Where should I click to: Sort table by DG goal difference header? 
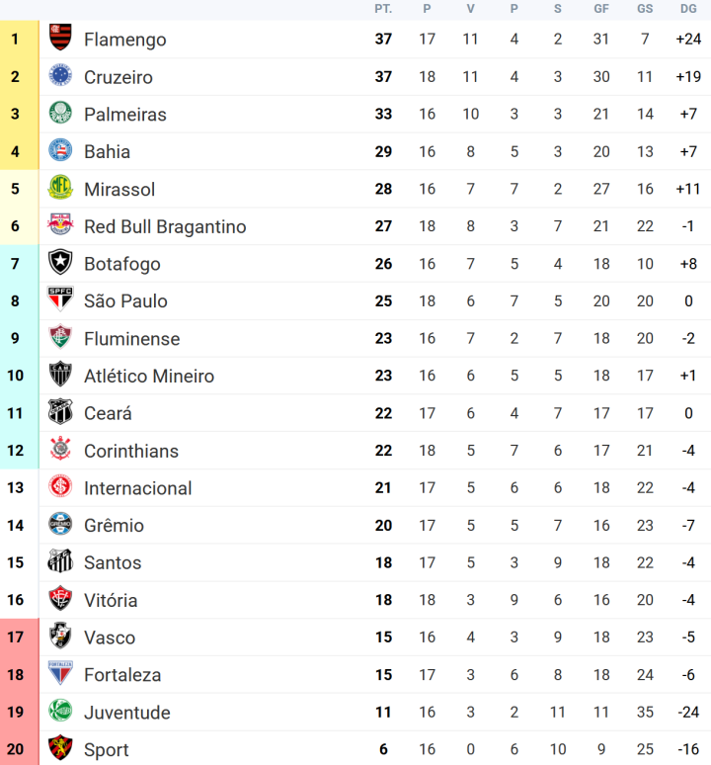point(688,9)
